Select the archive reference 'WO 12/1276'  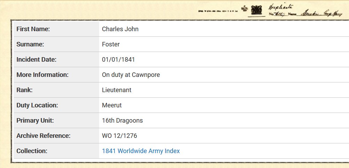pos(120,136)
